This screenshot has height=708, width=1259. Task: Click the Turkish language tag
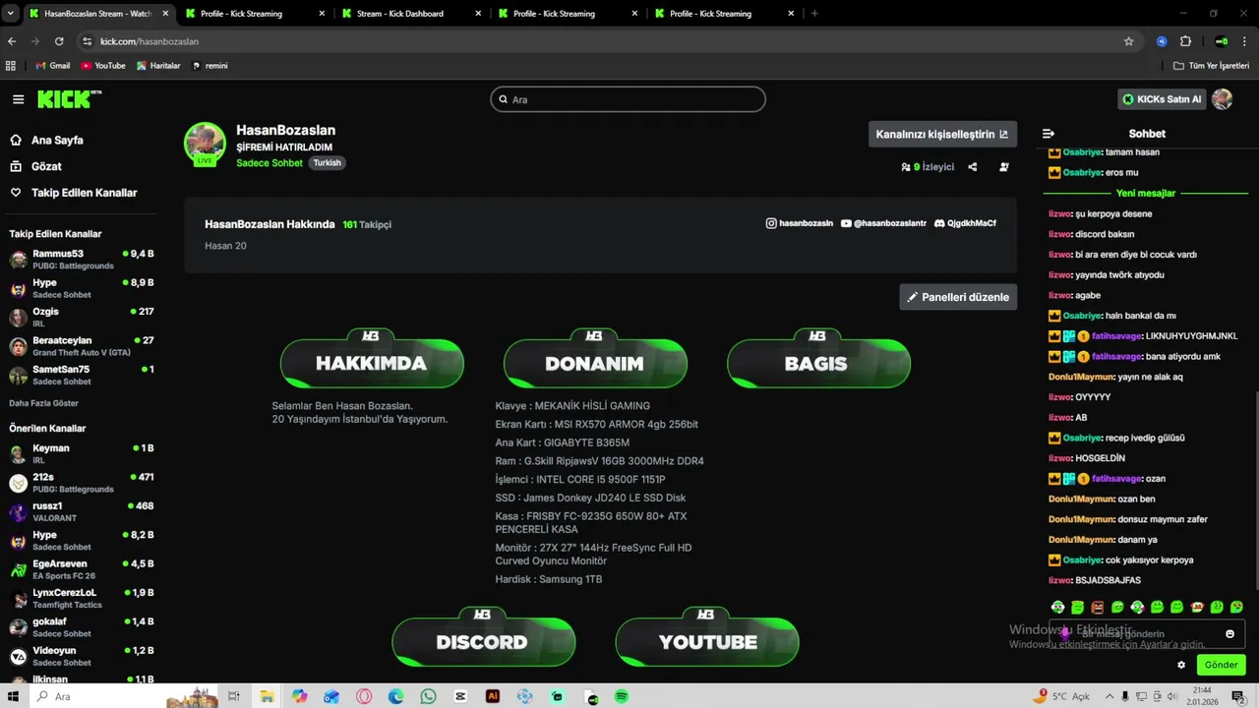328,163
